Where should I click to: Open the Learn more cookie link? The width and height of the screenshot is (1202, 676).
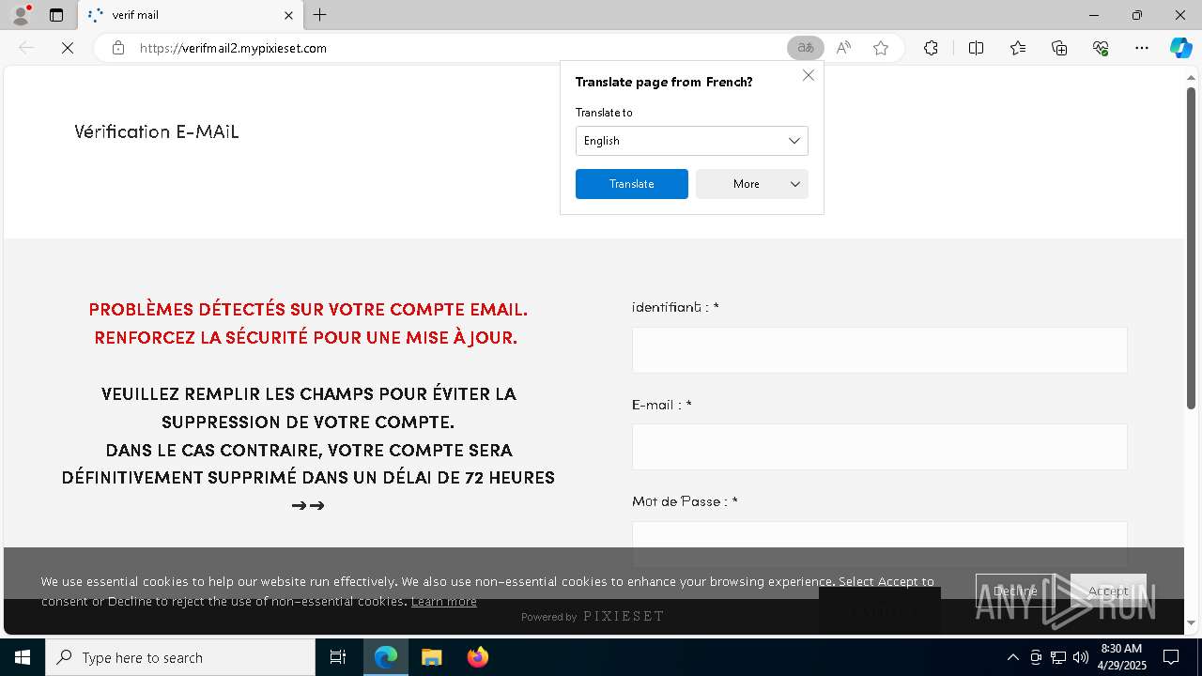pos(443,602)
